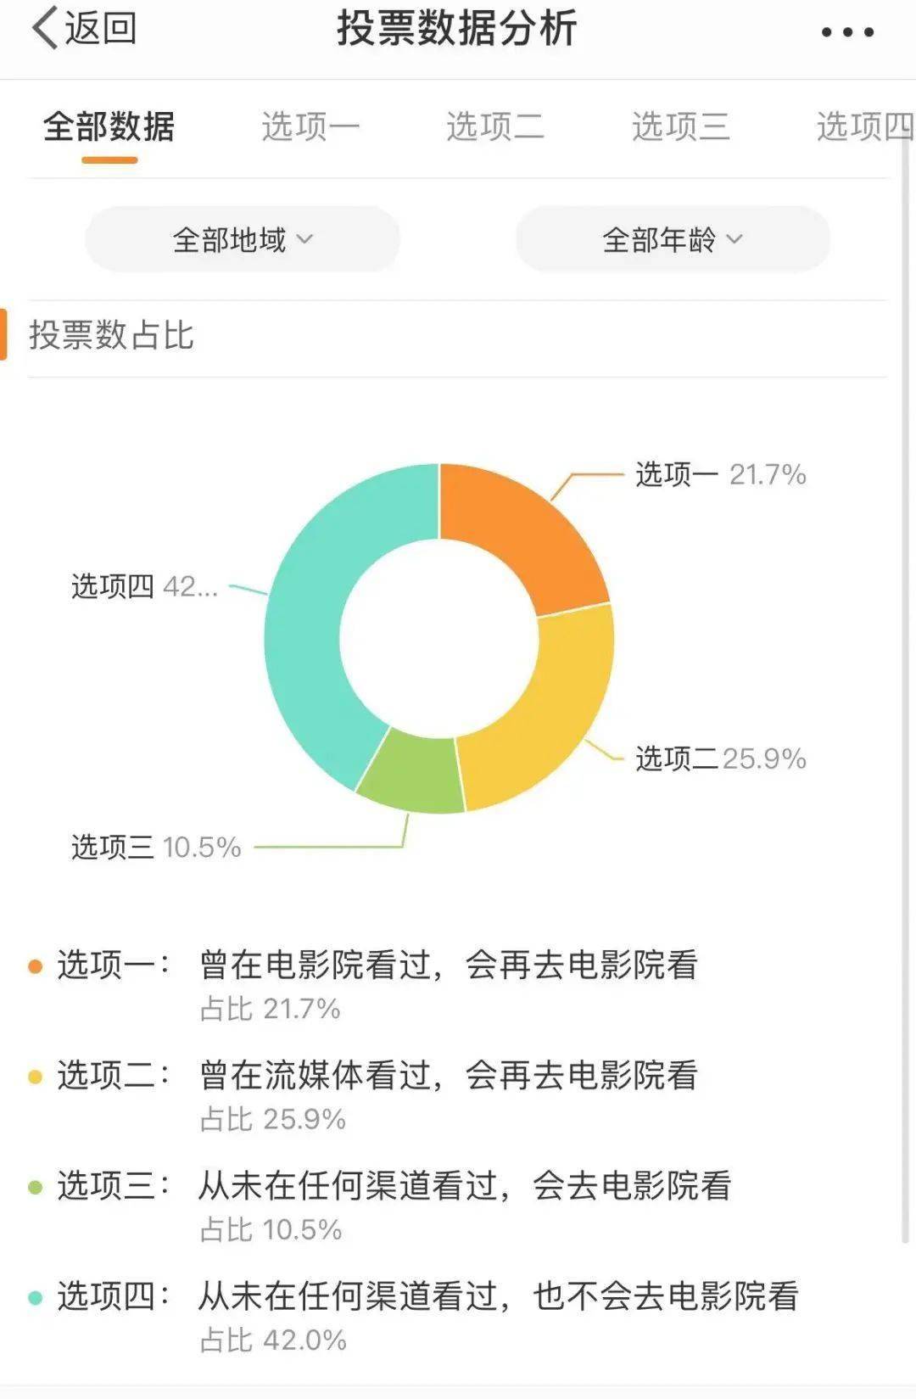Select the 选项一 tab

[x=310, y=127]
